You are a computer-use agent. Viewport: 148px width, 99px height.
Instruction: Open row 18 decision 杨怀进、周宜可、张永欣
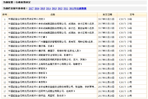[x=37, y=96]
